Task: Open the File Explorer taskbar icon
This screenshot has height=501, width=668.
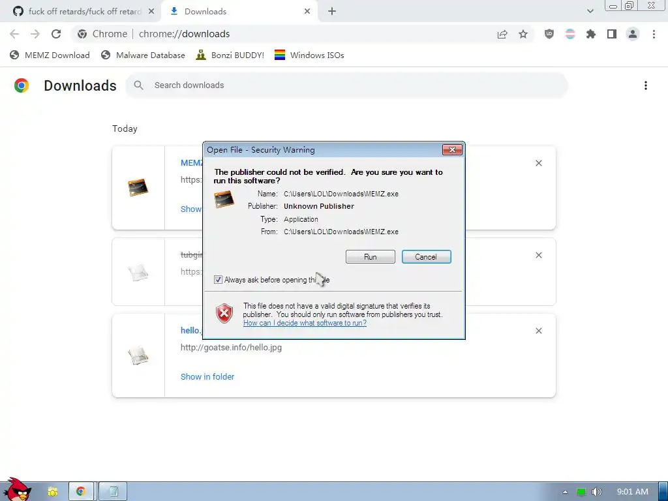Action: [x=52, y=492]
